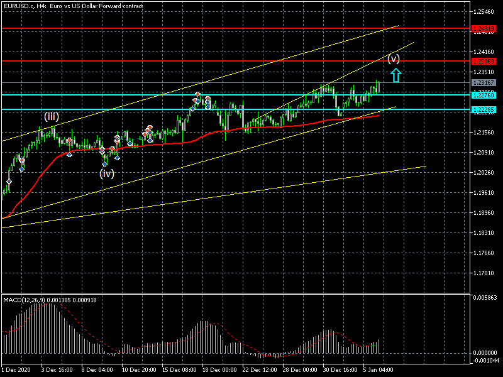Click the last green candlestick on the chart
Image resolution: width=503 pixels, height=377 pixels.
pos(379,85)
